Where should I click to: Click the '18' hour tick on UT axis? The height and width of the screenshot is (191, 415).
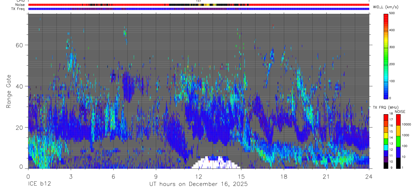[284, 177]
